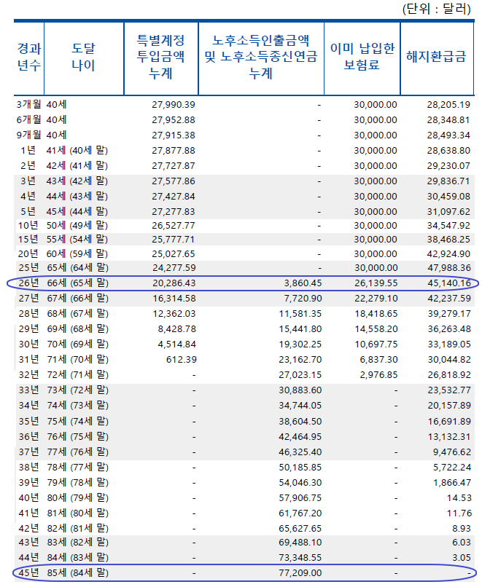Select the value 65,627.65
This screenshot has height=587, width=482.
[x=300, y=529]
